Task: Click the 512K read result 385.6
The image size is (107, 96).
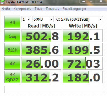Action: click(x=41, y=49)
